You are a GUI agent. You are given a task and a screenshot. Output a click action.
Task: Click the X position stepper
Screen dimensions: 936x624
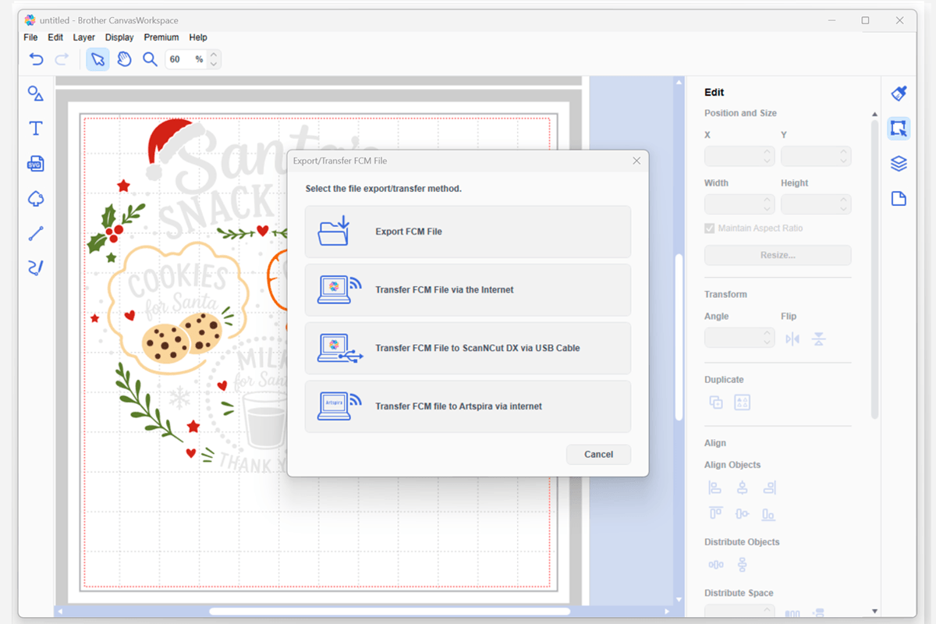(x=768, y=156)
